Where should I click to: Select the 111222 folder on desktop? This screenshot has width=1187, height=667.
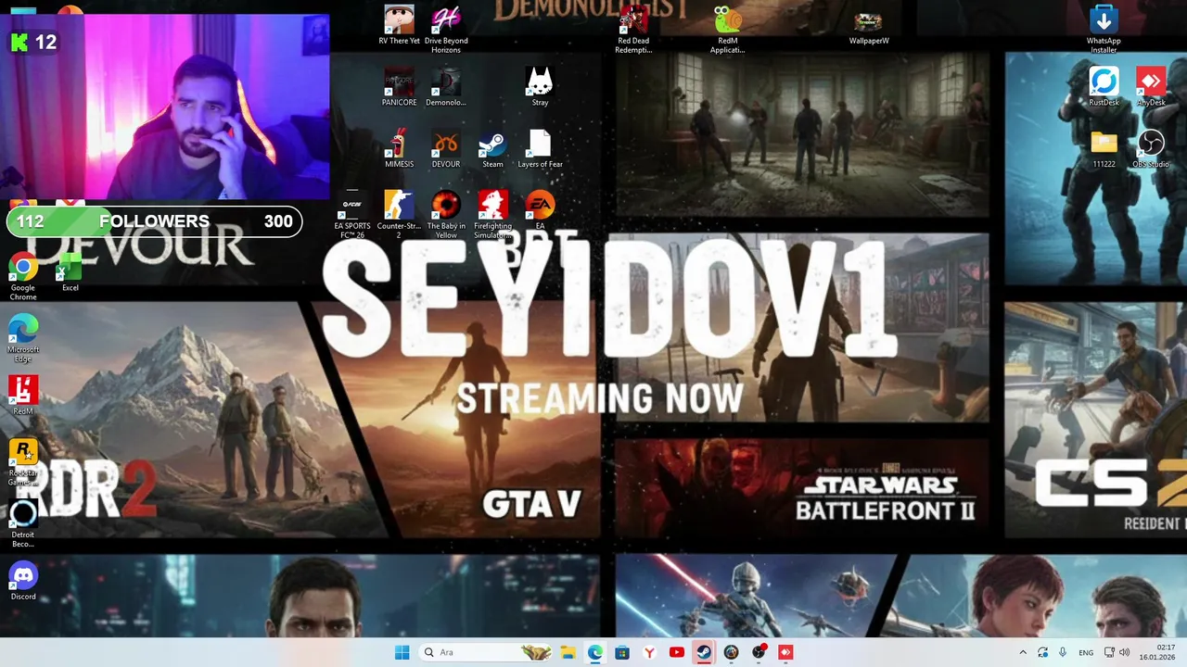pyautogui.click(x=1104, y=148)
